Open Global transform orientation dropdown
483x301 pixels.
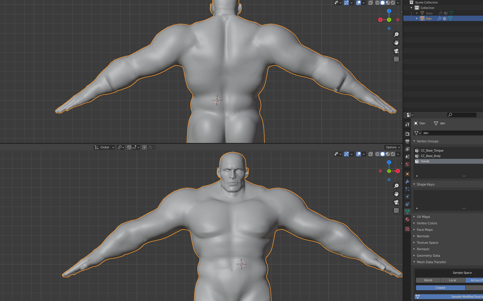click(x=104, y=147)
